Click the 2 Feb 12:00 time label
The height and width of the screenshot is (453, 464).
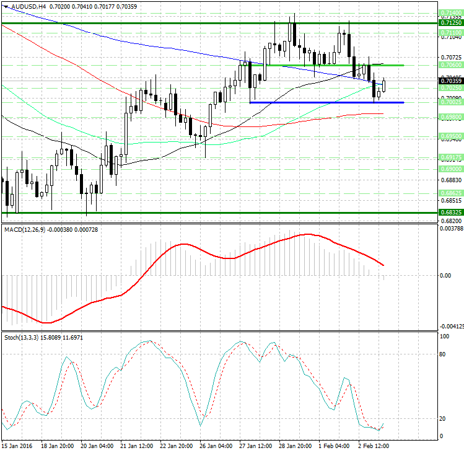(374, 446)
